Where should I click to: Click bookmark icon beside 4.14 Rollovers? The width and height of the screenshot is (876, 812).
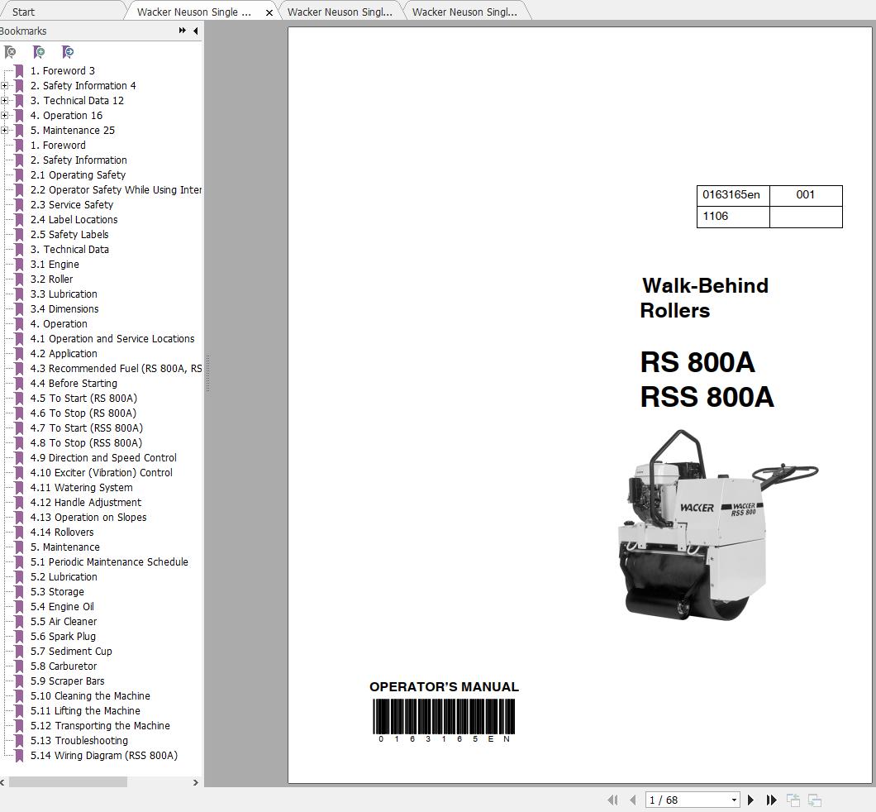point(19,533)
